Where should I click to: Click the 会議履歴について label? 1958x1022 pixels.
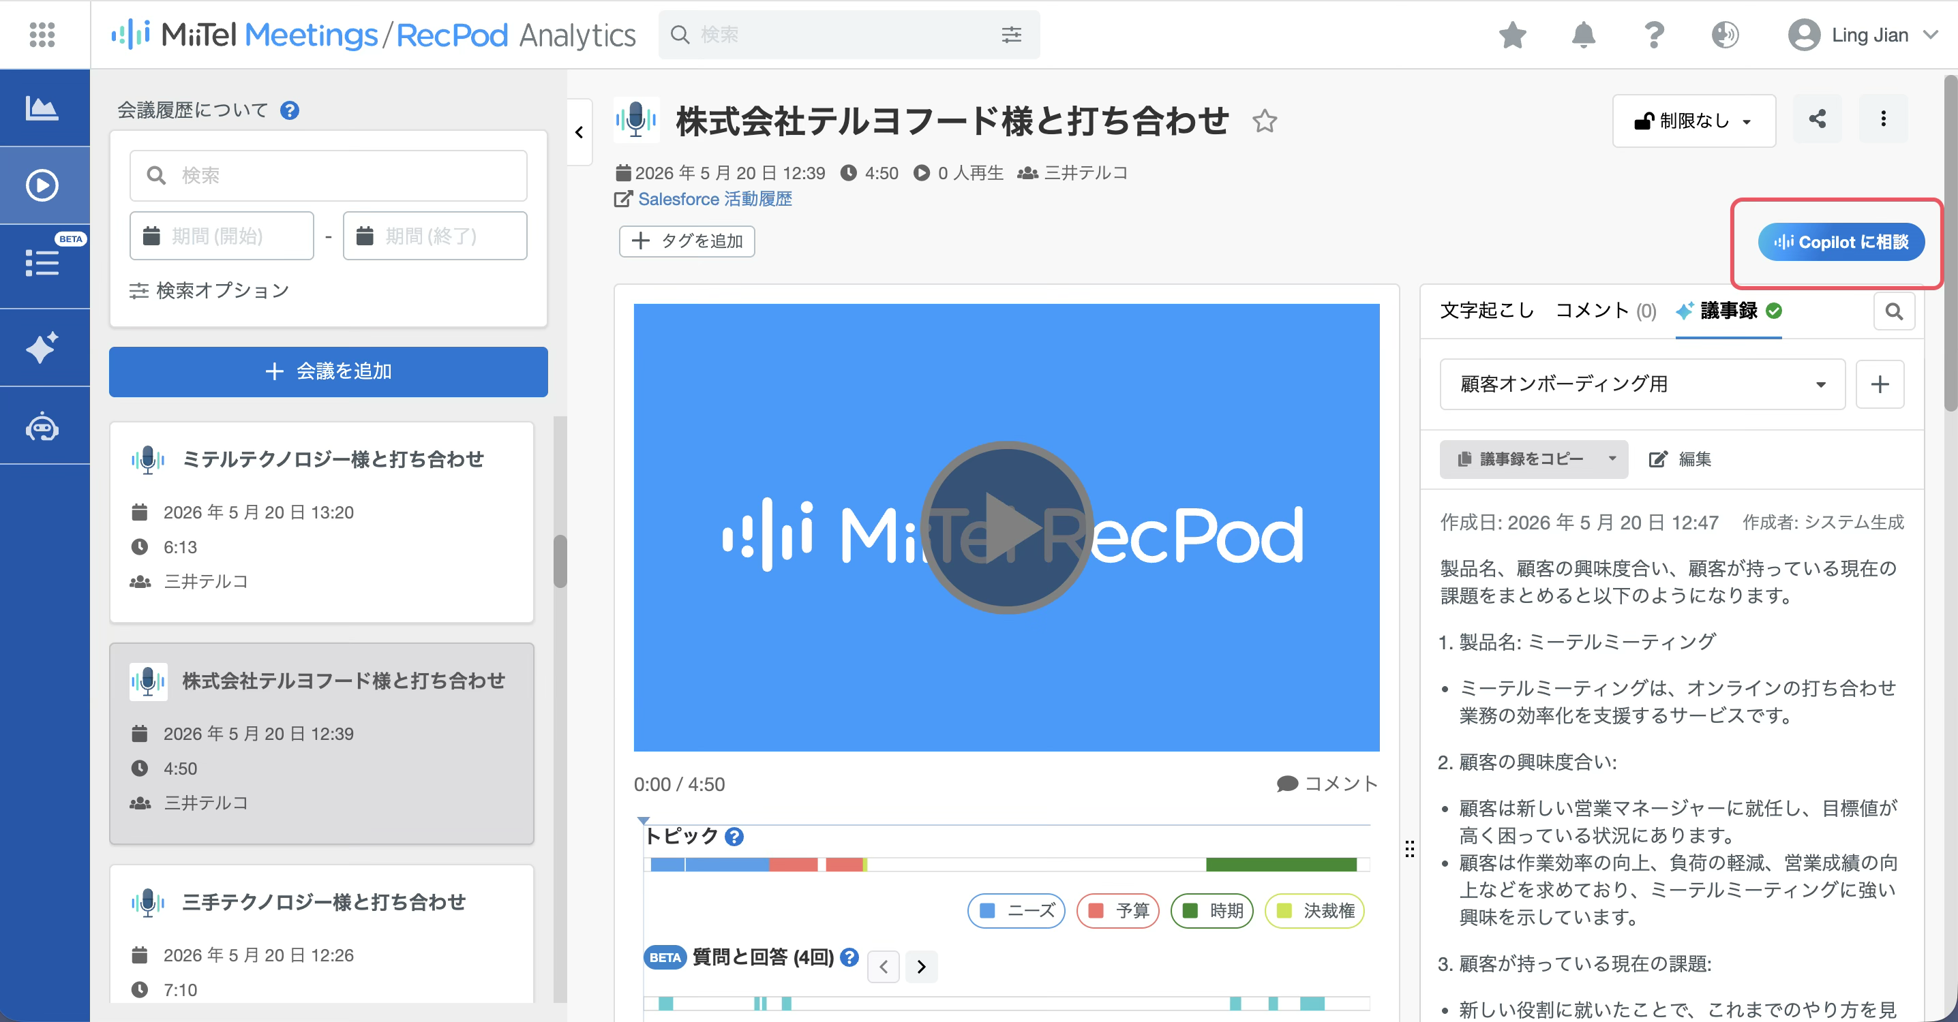click(x=192, y=111)
